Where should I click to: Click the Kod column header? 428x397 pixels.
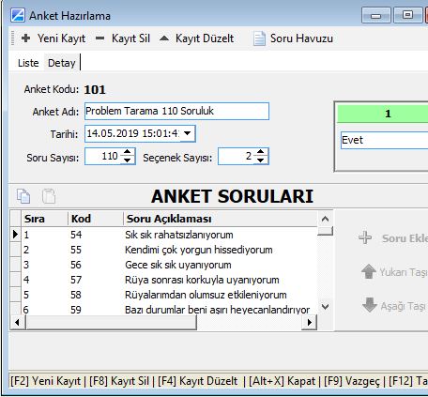click(96, 219)
